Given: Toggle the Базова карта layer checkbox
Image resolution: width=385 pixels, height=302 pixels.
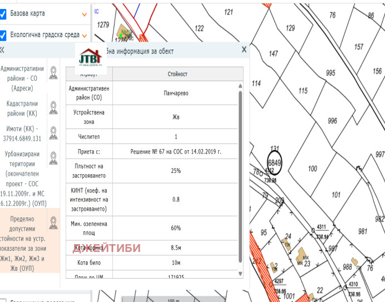Looking at the screenshot, I should 3,13.
